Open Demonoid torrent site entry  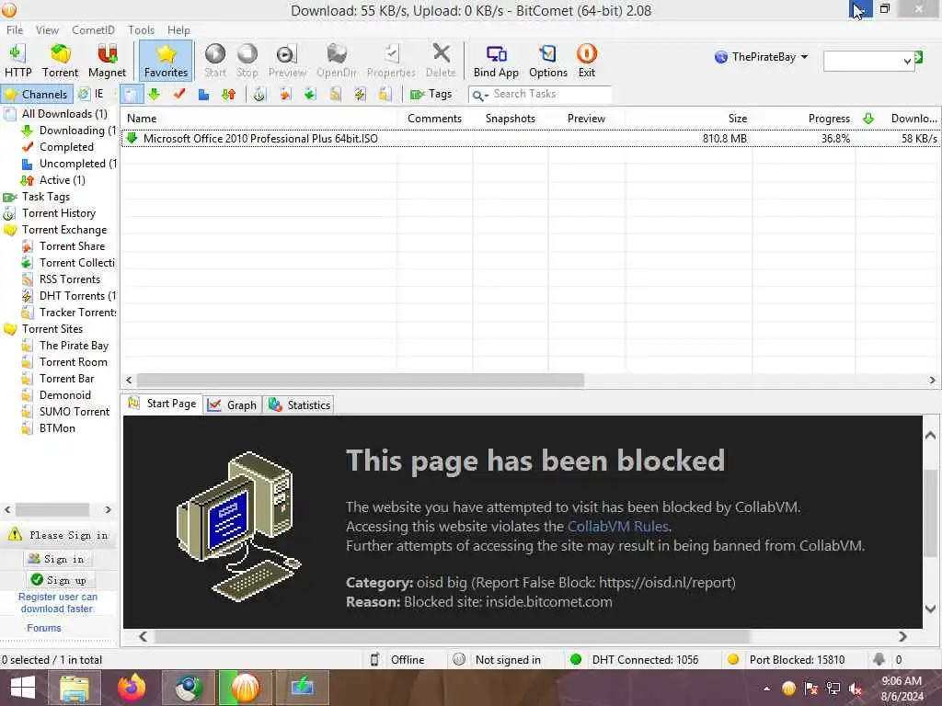(65, 395)
